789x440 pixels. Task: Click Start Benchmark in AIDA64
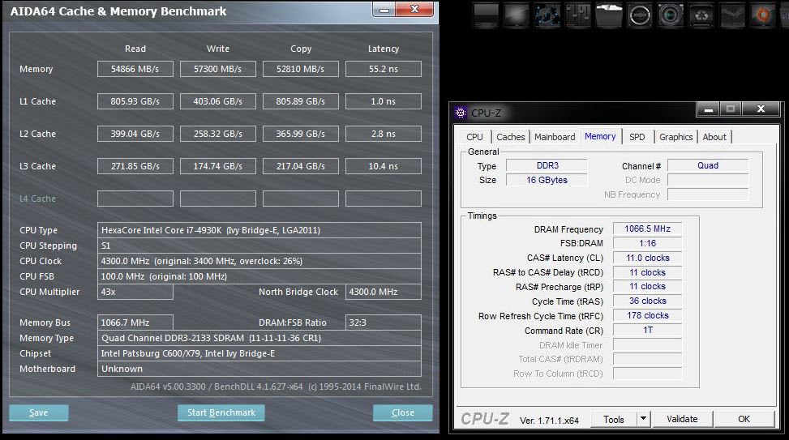click(x=221, y=412)
